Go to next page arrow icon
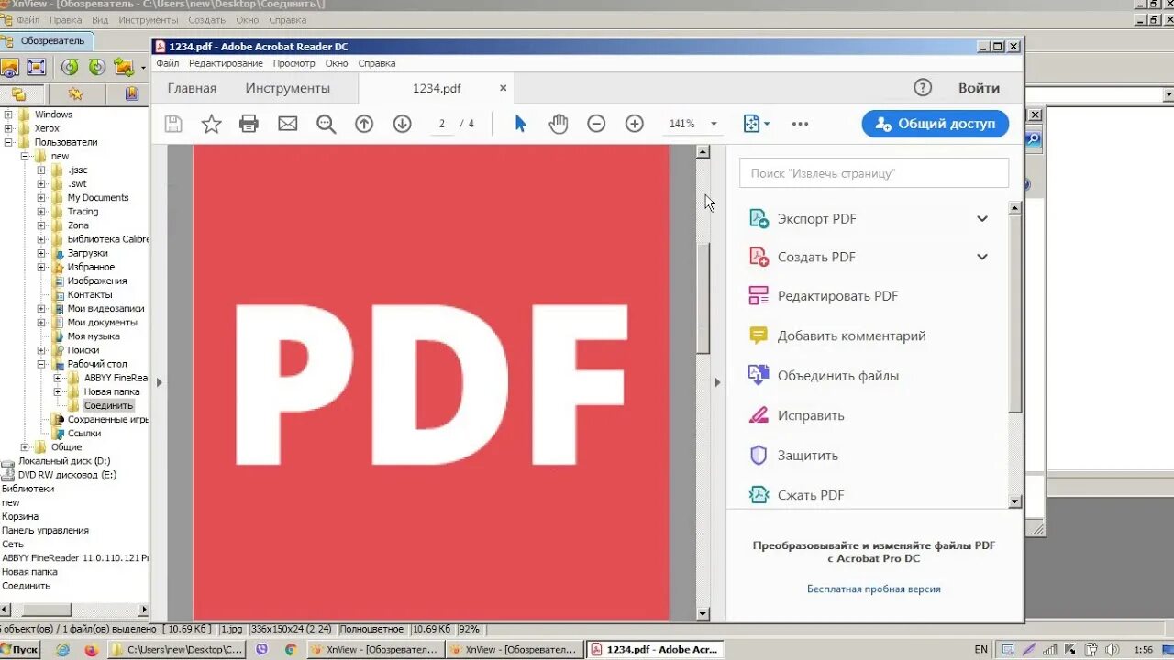 click(x=402, y=124)
